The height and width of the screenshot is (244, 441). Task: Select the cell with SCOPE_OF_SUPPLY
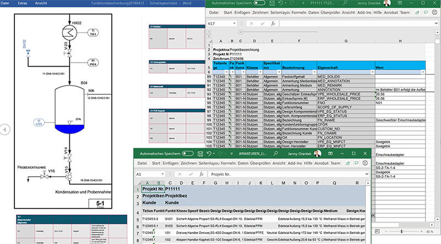click(346, 107)
